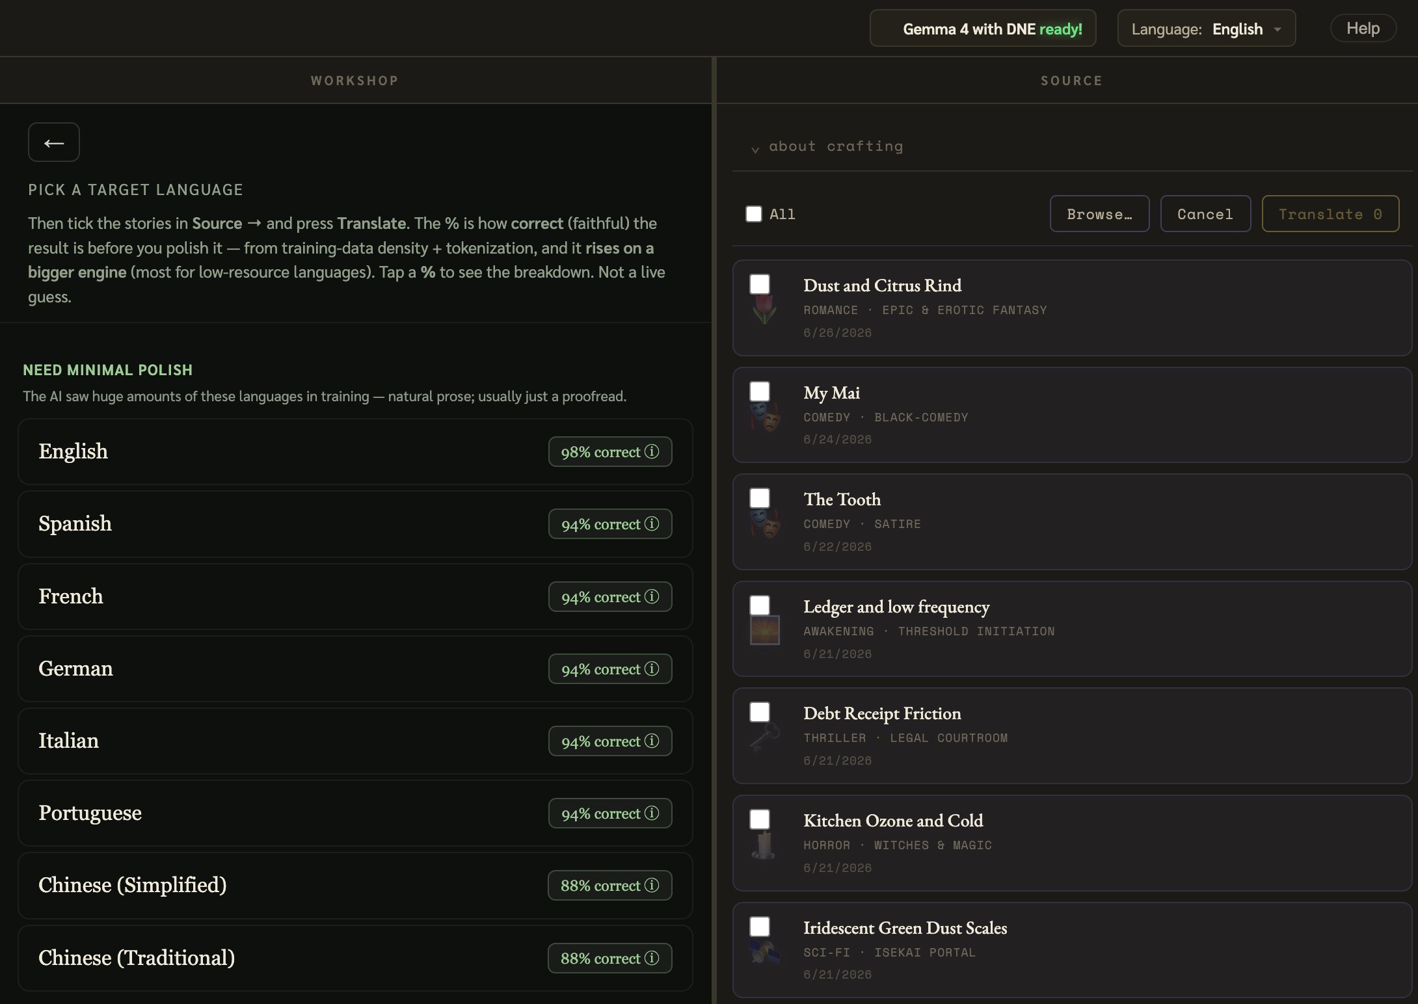This screenshot has width=1418, height=1004.
Task: Select the My Mai story checkbox
Action: [760, 391]
